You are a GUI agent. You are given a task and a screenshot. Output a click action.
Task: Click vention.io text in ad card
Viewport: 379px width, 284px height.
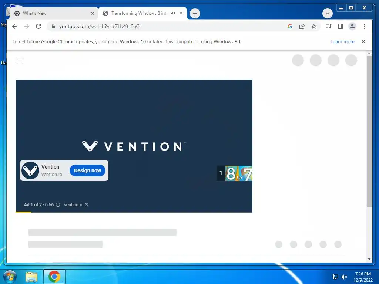click(x=52, y=175)
